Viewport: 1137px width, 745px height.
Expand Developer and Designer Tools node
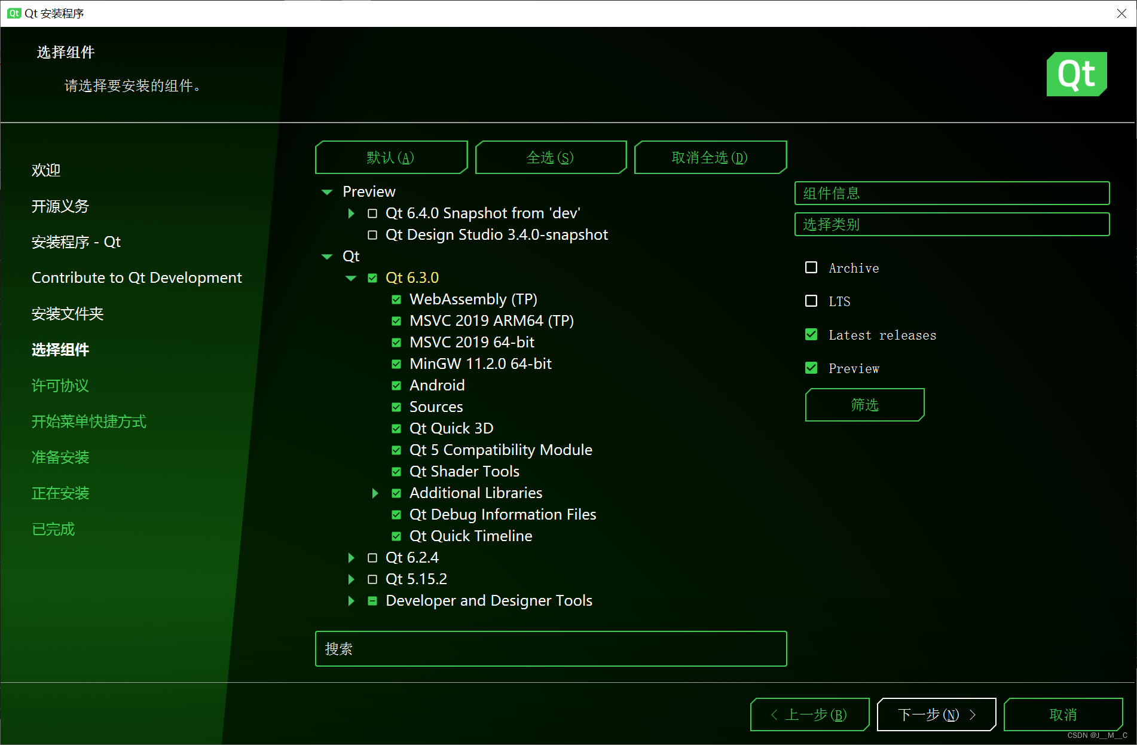click(x=352, y=601)
